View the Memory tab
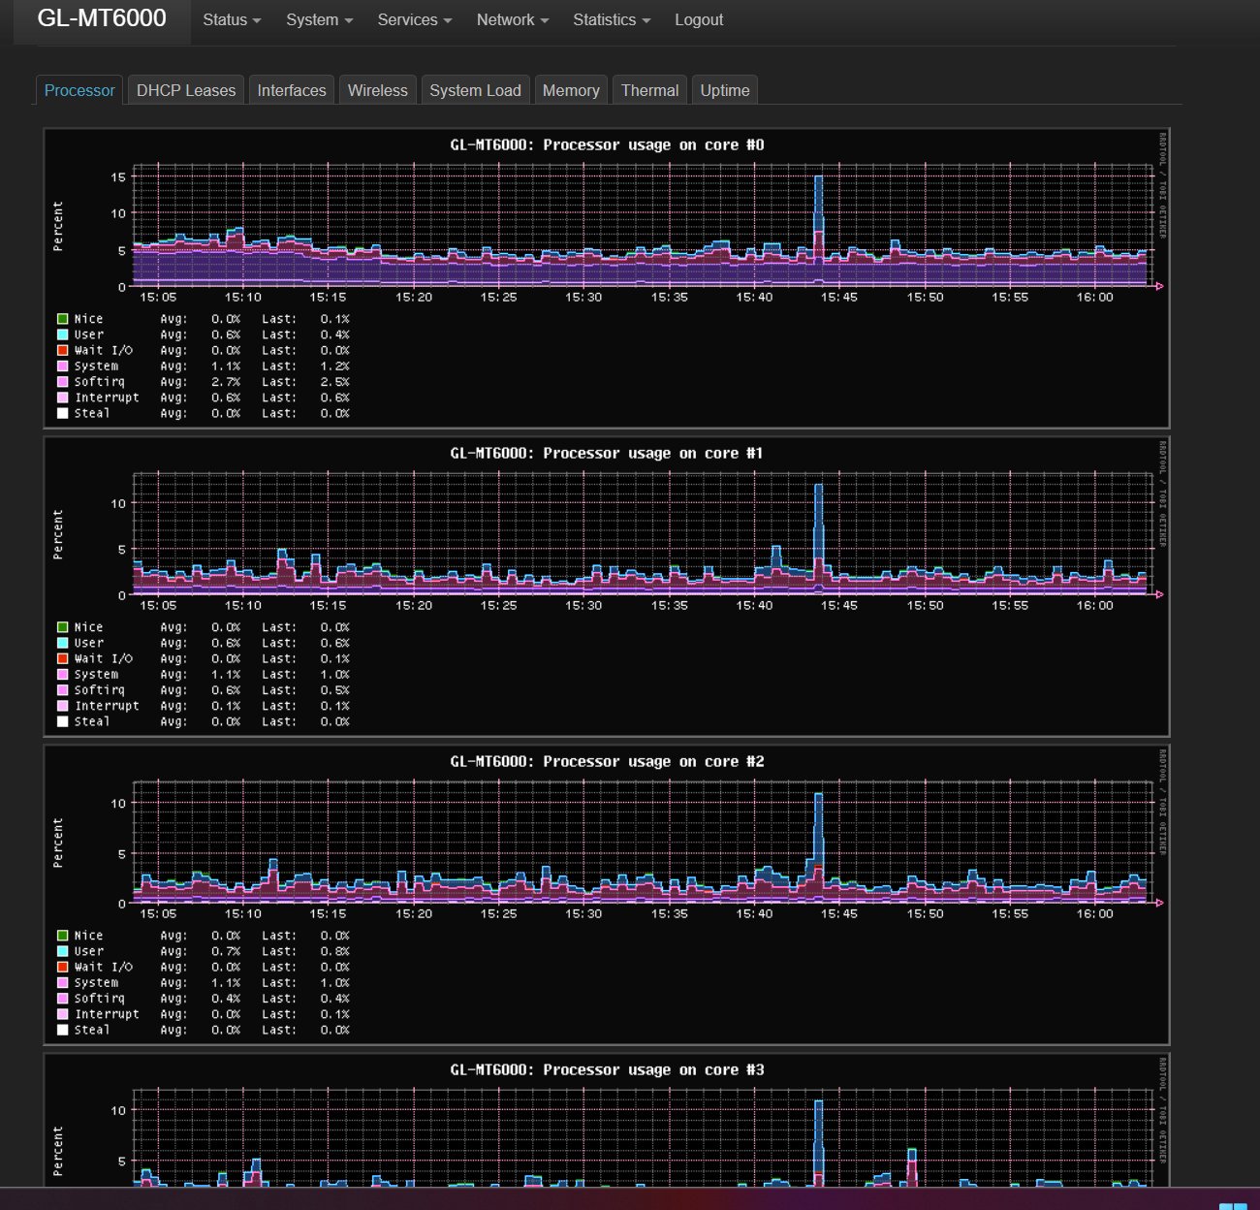The image size is (1260, 1210). [x=571, y=90]
